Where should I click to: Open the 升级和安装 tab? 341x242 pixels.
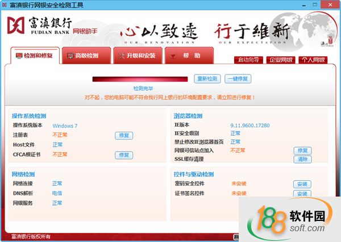click(x=138, y=56)
